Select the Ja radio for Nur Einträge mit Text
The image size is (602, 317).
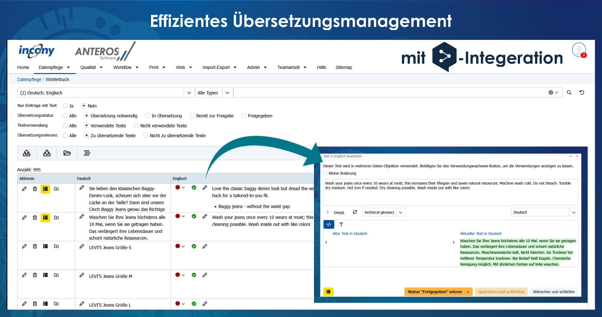pos(65,106)
